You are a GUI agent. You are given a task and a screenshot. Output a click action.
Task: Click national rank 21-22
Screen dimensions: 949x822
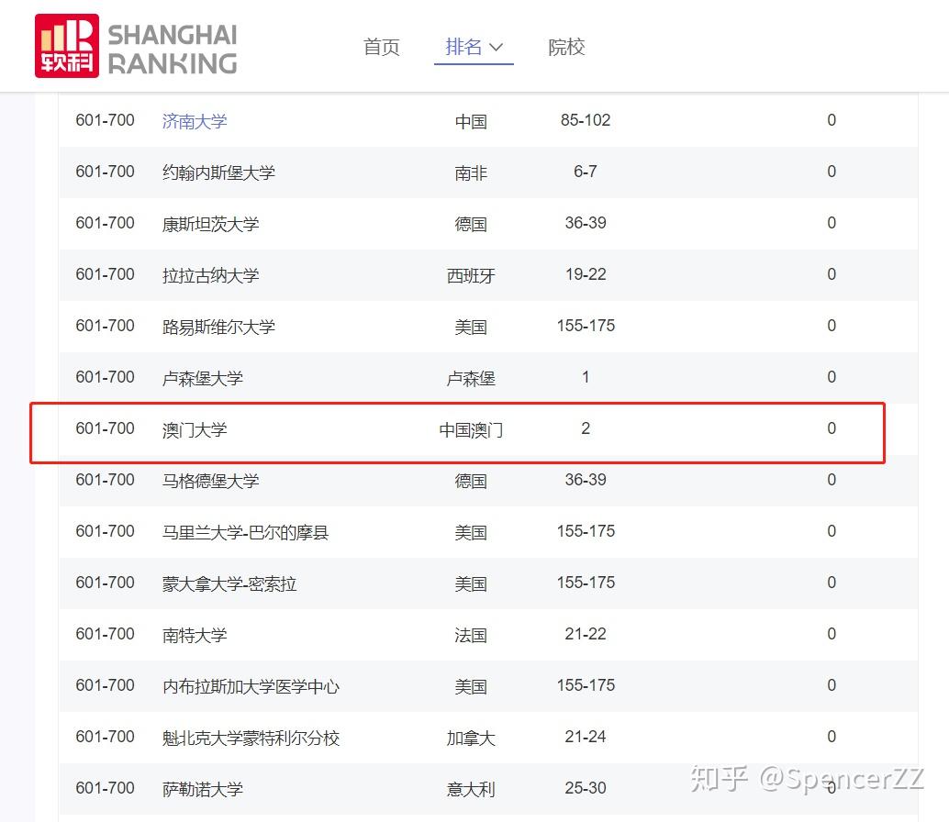(586, 634)
